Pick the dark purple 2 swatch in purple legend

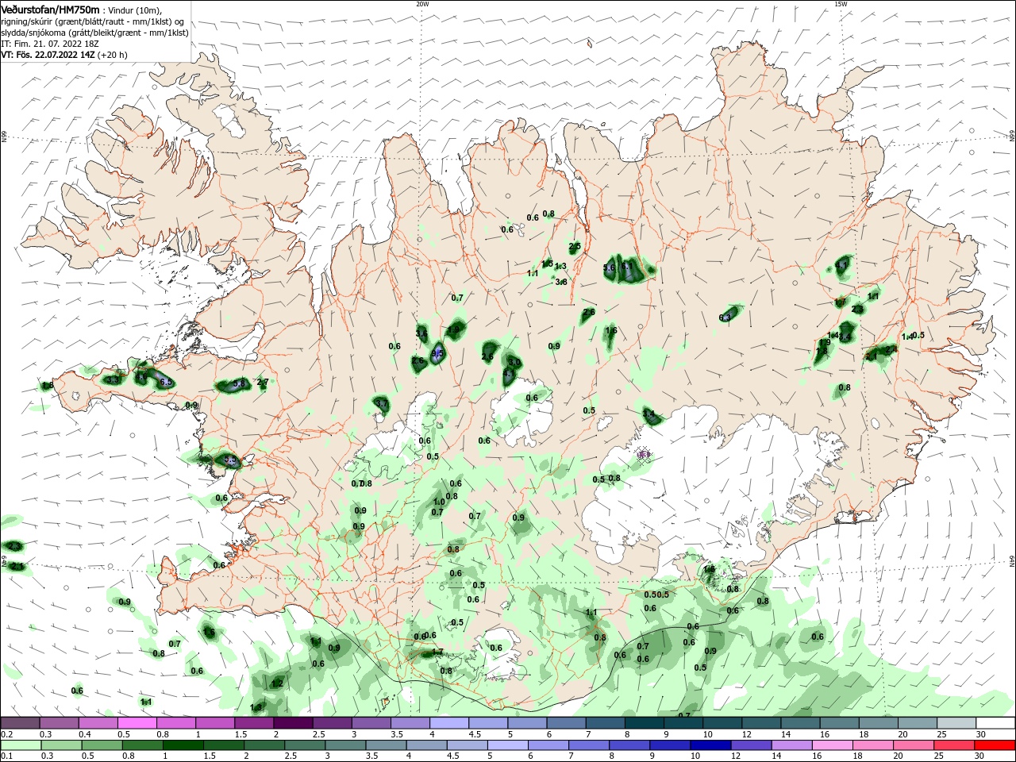(292, 723)
